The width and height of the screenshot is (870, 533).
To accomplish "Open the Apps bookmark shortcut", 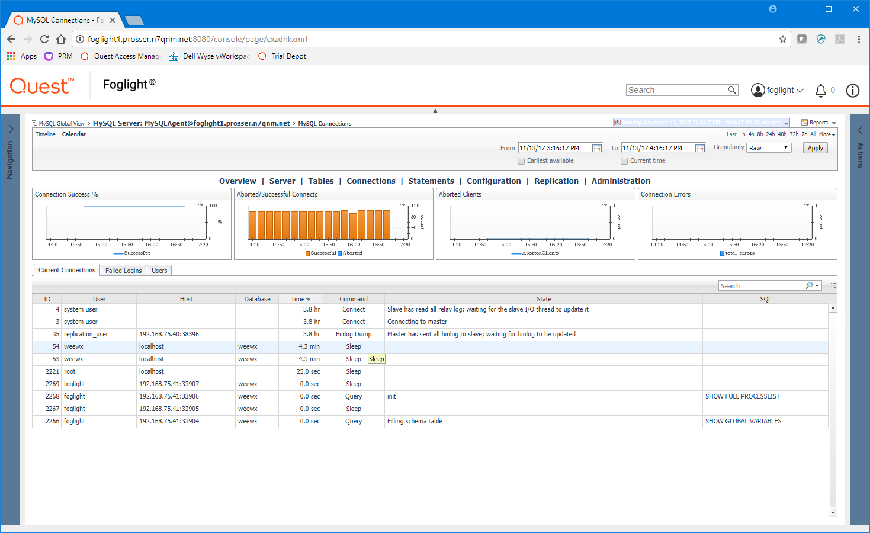I will pos(22,56).
